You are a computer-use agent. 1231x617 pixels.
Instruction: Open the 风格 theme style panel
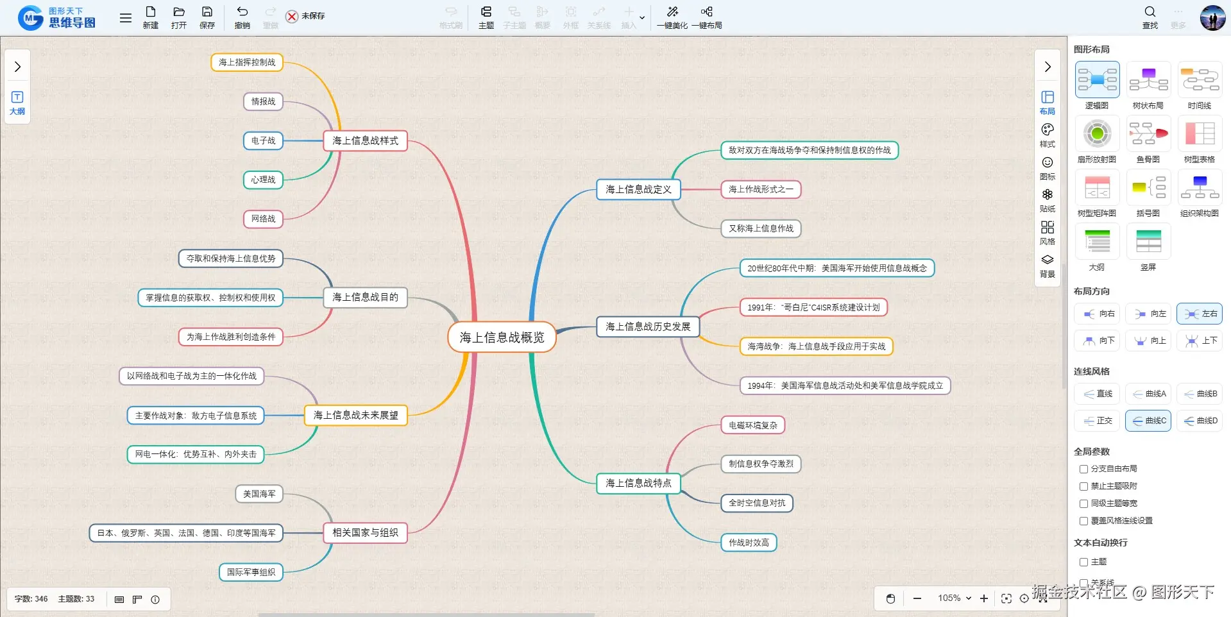click(x=1048, y=233)
